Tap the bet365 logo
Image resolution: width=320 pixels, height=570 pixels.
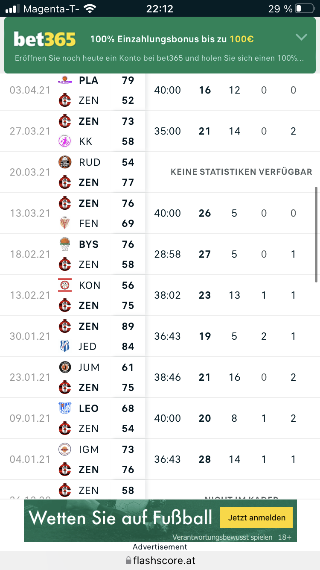coord(45,39)
